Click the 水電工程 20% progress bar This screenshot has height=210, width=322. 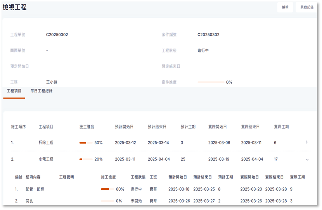86,159
